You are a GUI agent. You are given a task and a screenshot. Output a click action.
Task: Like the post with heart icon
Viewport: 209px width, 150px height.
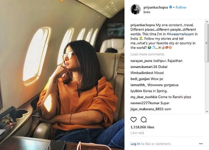(134, 120)
